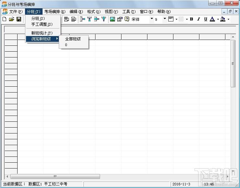Click the inner document close button
The image size is (240, 188).
236,11
